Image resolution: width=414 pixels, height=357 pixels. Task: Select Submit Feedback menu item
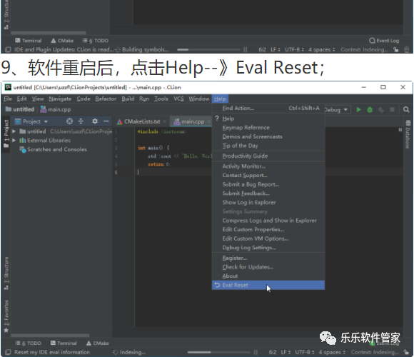tap(268, 193)
